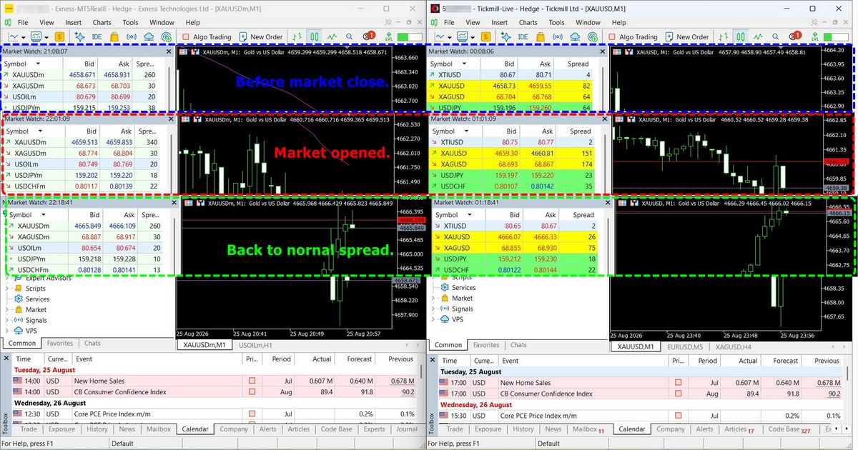Tick priority box for CB Consumer Confidence in Tickmill
Image resolution: width=858 pixels, height=450 pixels.
678,394
